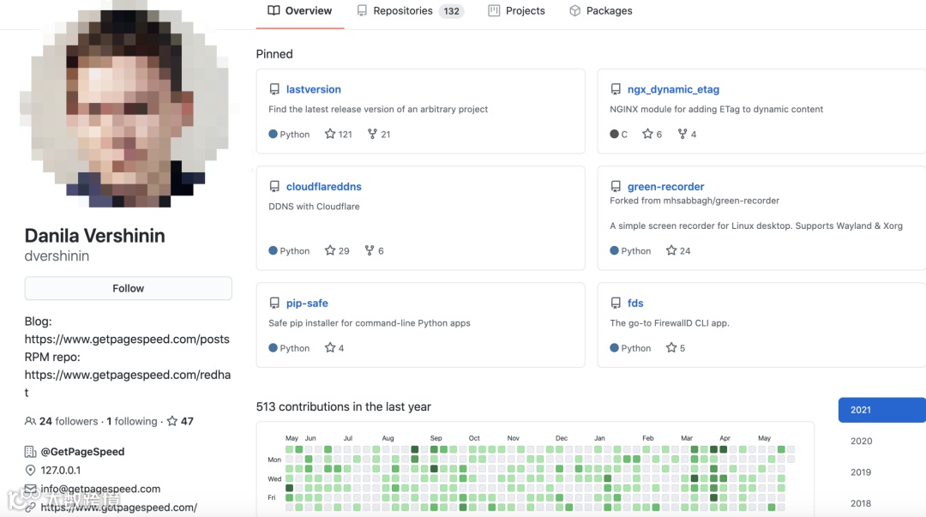Open the green-recorder repository link
Image resolution: width=926 pixels, height=517 pixels.
point(665,186)
